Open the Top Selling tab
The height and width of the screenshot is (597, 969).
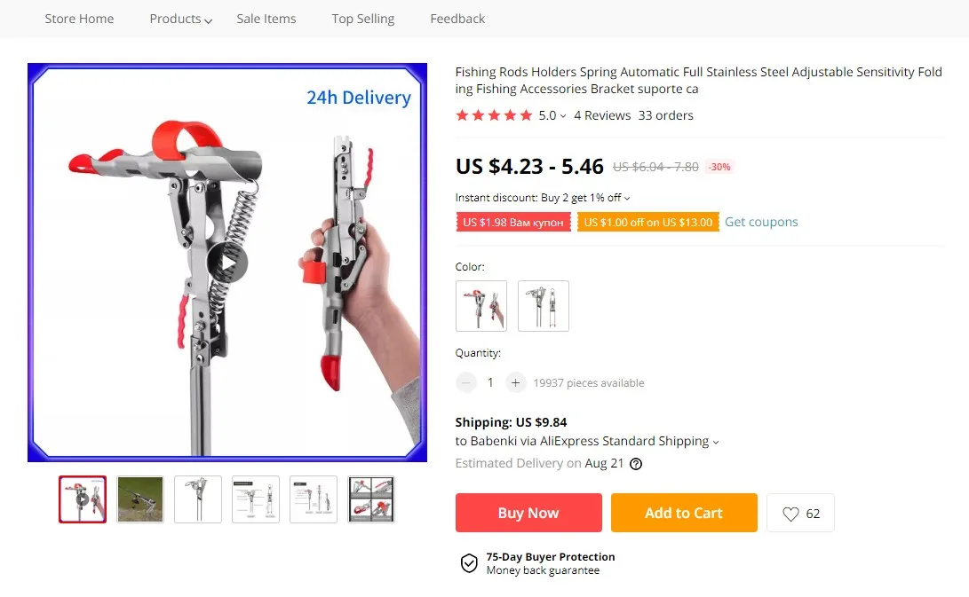pos(362,20)
